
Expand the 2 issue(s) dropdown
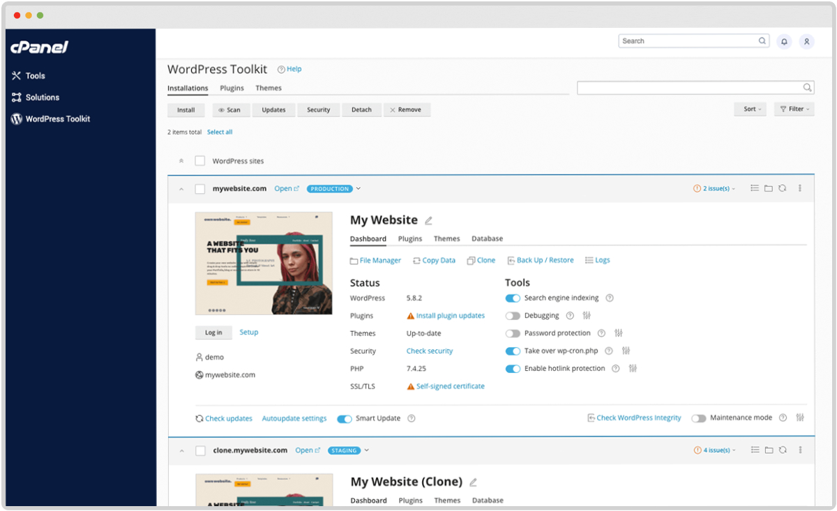point(714,189)
